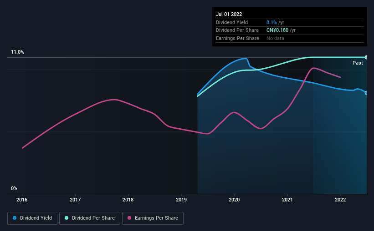Click the 2020 x-axis label
The image size is (374, 231).
pyautogui.click(x=234, y=200)
